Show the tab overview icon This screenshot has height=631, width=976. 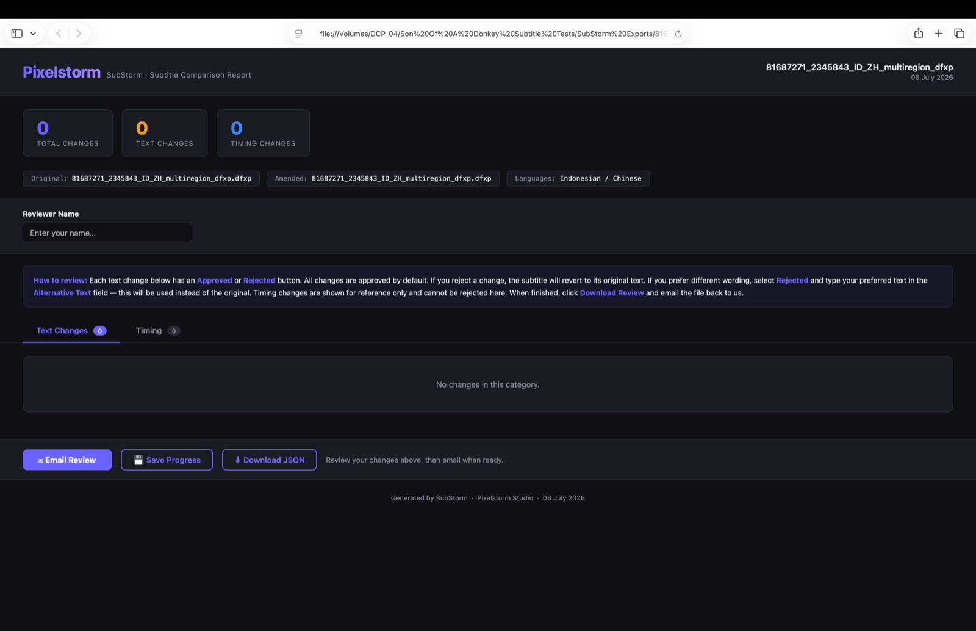[x=959, y=34]
